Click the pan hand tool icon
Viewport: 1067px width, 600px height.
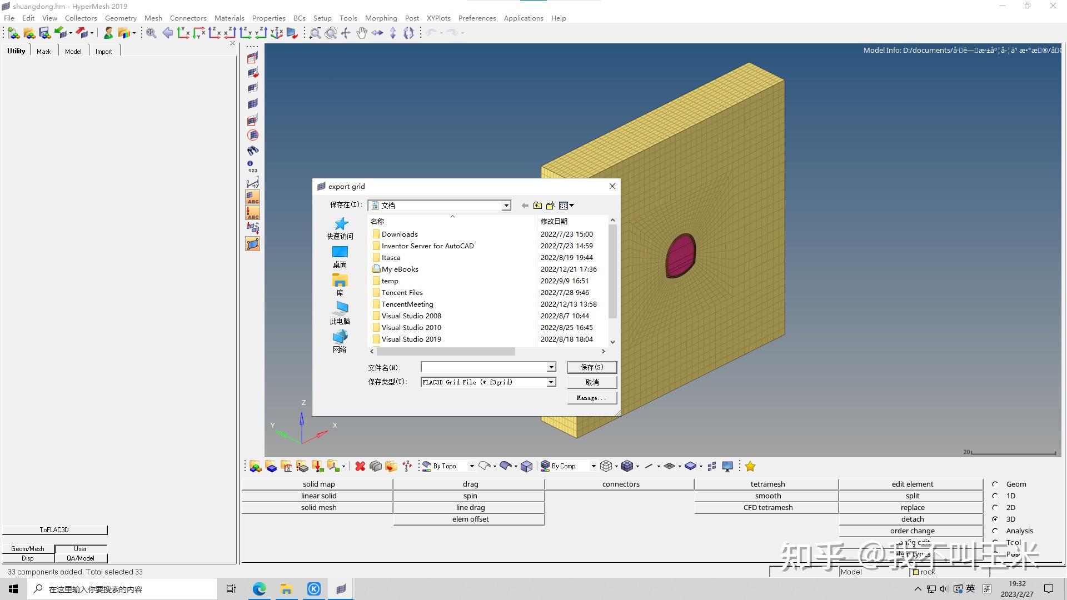click(x=362, y=33)
